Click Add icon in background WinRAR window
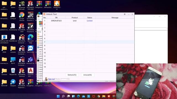Screen dimensions: 177x99 click(41, 24)
